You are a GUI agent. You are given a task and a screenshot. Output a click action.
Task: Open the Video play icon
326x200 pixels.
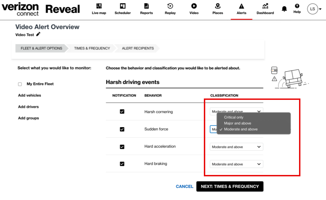click(194, 6)
